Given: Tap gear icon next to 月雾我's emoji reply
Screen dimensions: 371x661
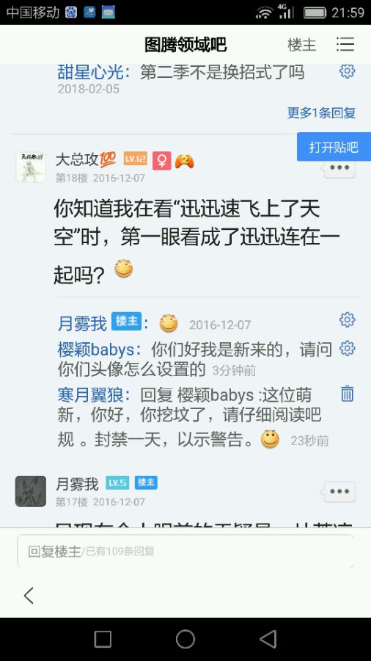Looking at the screenshot, I should click(x=347, y=320).
